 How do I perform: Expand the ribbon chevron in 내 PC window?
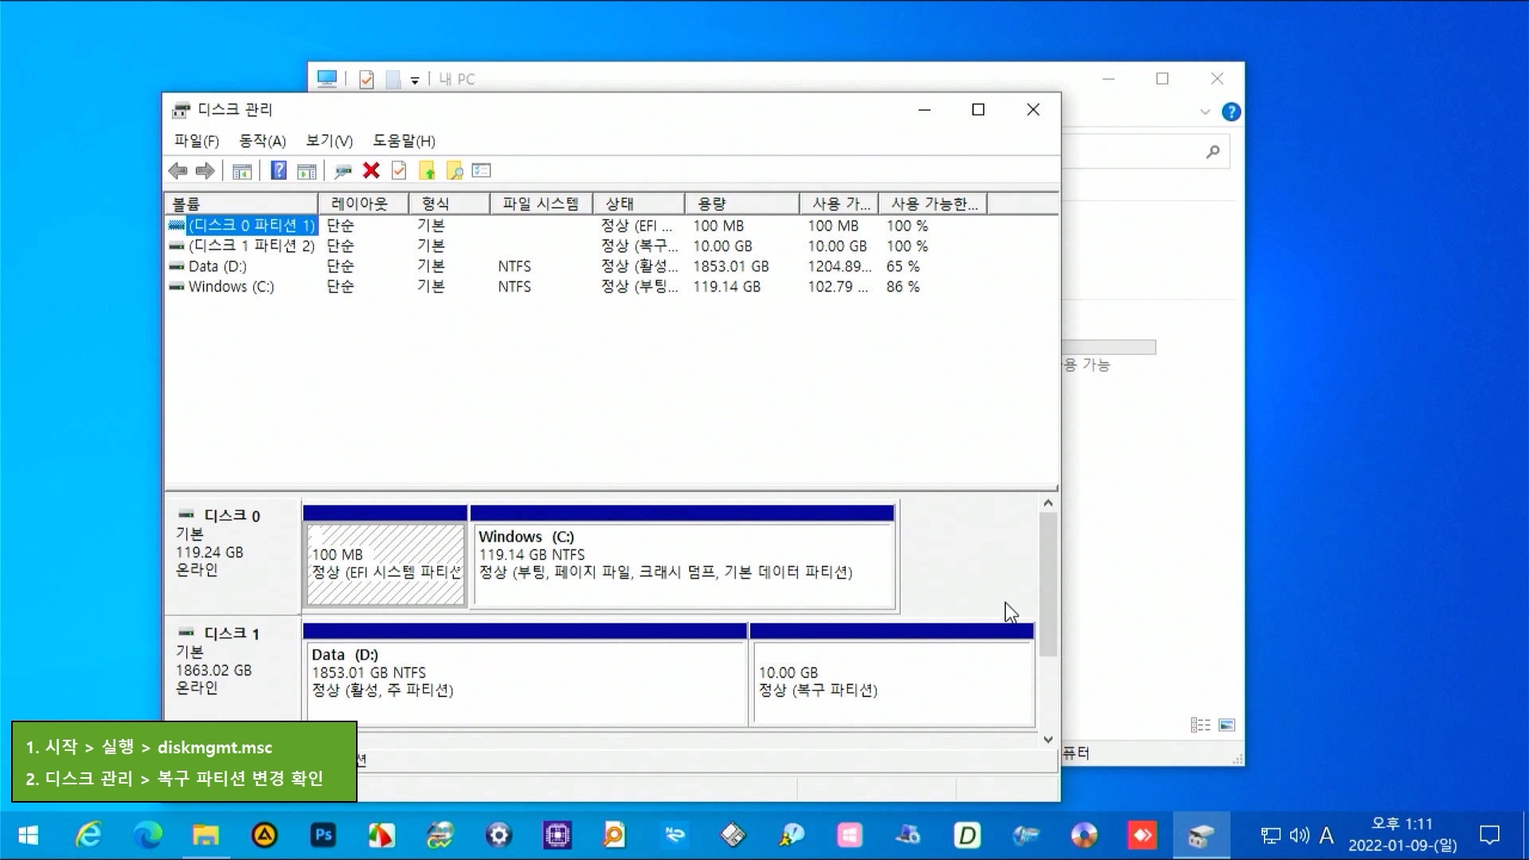[x=1205, y=112]
